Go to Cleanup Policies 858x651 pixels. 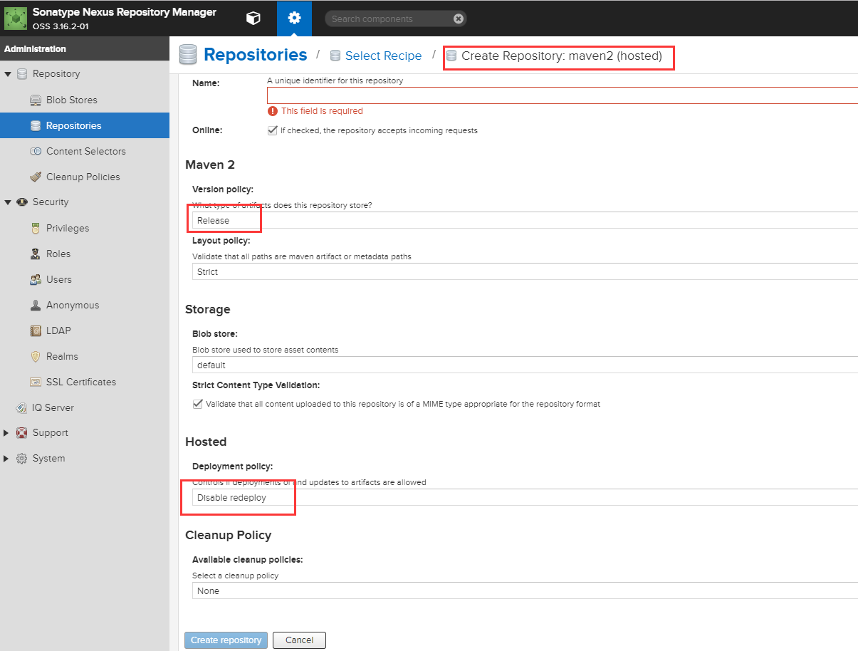click(85, 177)
